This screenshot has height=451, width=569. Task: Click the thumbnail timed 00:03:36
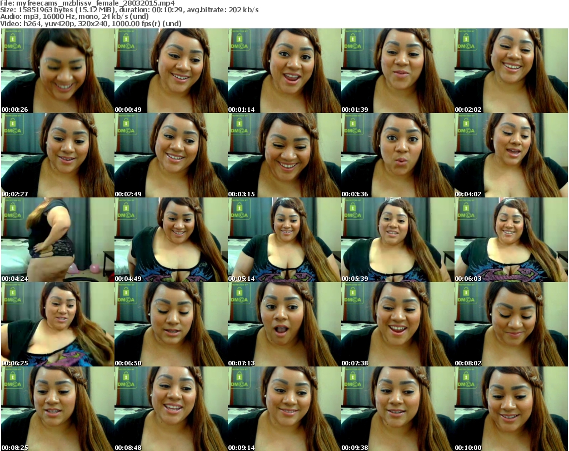point(398,155)
